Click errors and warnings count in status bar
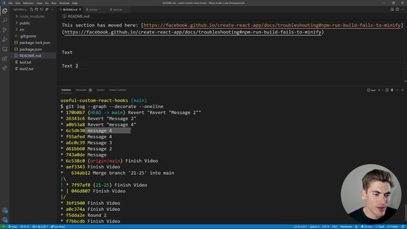 pyautogui.click(x=40, y=226)
